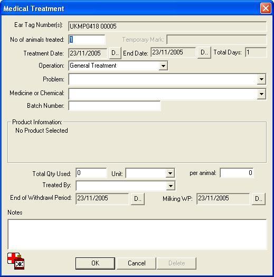Open the Milking WP date picker
The width and height of the screenshot is (274, 277).
[x=259, y=199]
